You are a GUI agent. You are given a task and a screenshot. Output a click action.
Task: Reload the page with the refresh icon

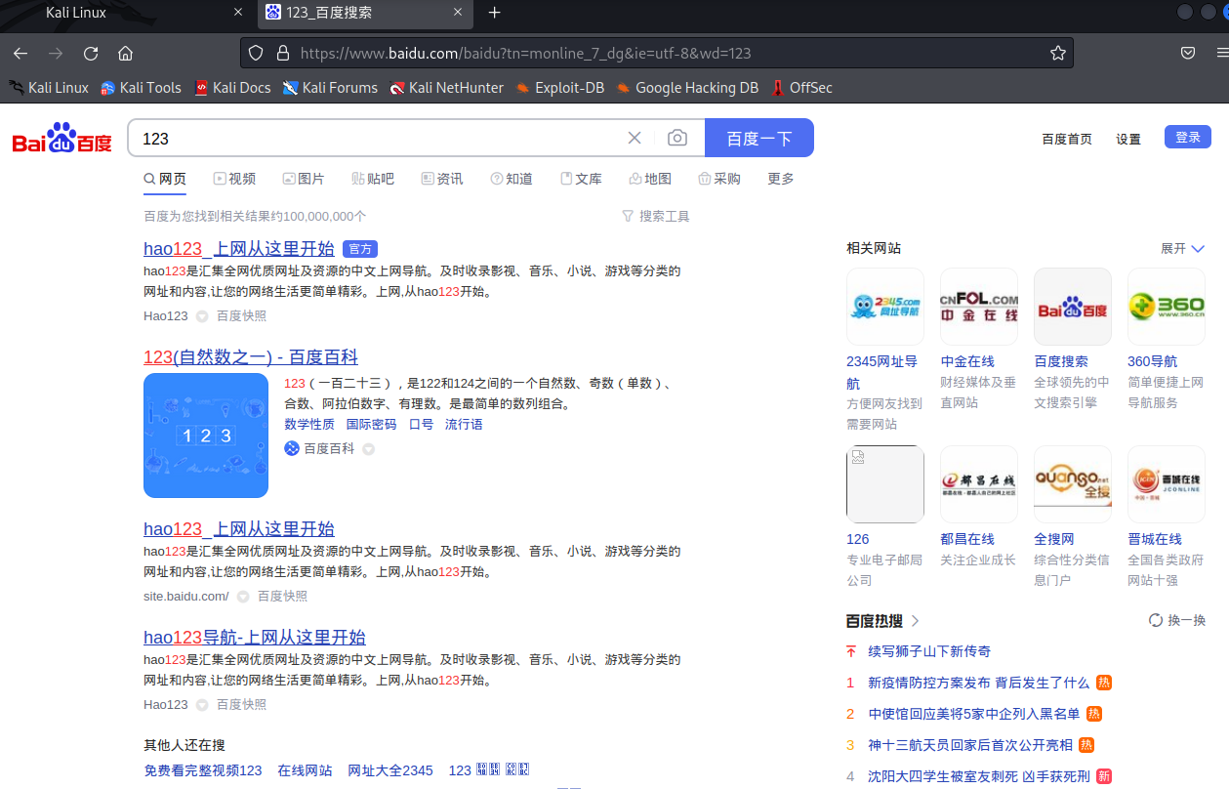pyautogui.click(x=91, y=54)
